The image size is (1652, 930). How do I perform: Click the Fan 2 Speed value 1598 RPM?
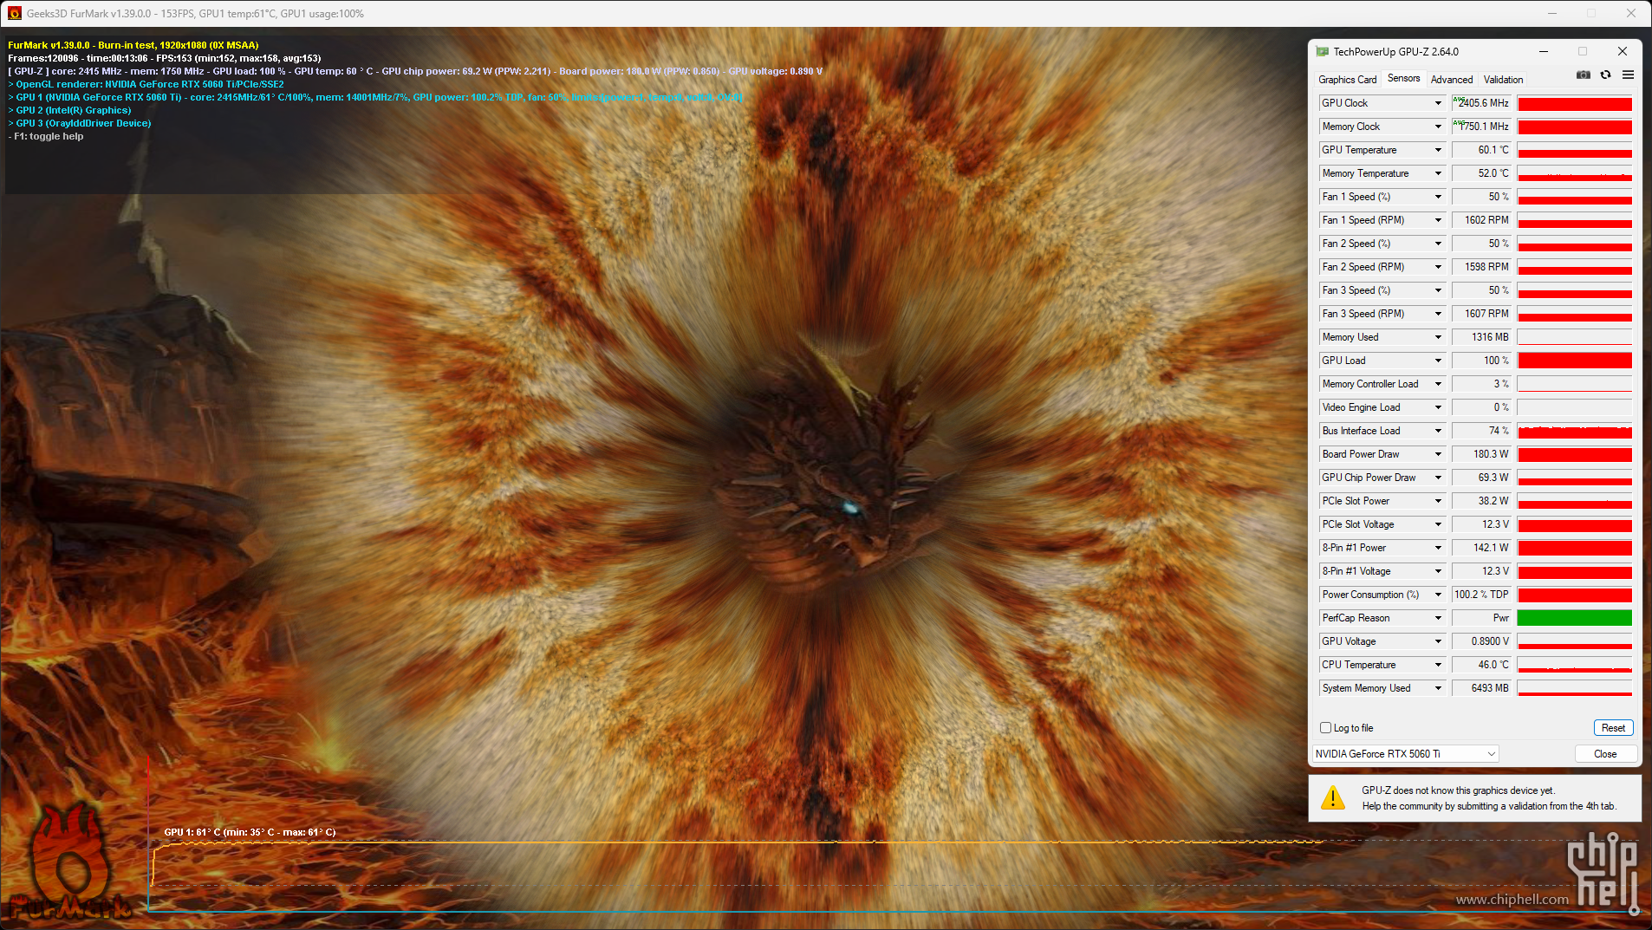click(1482, 267)
